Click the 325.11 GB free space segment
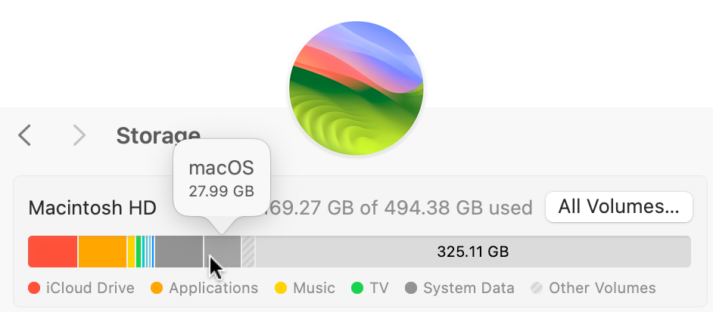 click(473, 252)
